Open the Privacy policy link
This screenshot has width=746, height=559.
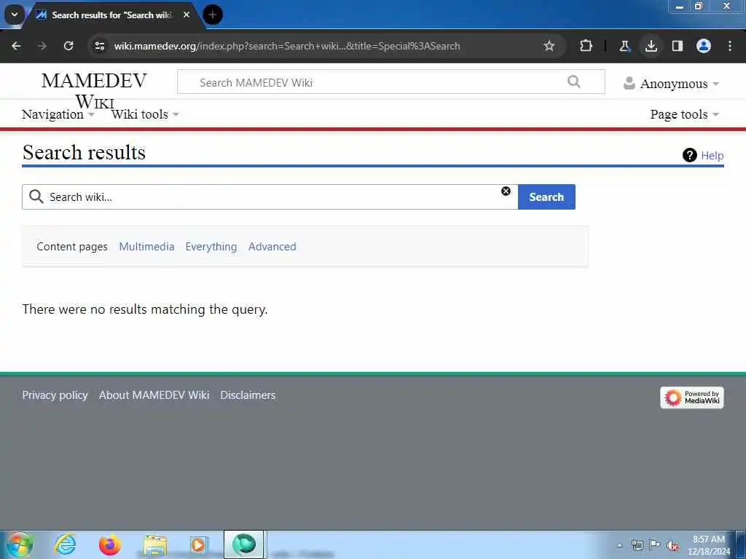pyautogui.click(x=55, y=395)
